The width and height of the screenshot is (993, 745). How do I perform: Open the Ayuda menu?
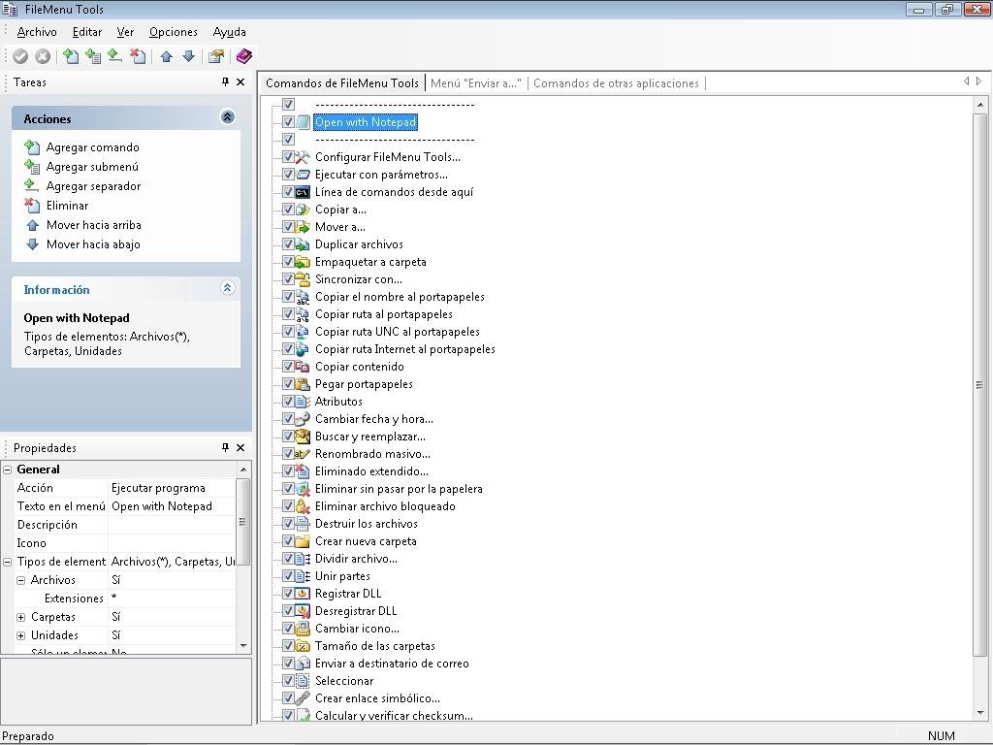pos(229,32)
